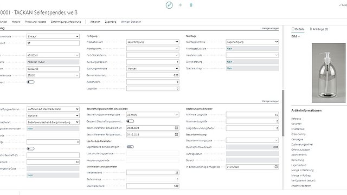Open the Lagerbestand link
The height and width of the screenshot is (195, 347).
point(299,165)
